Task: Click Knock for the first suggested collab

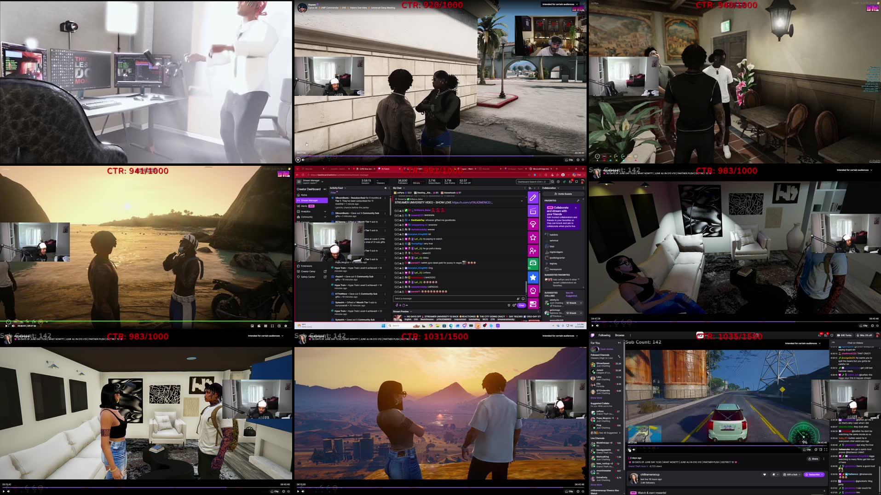Action: coord(571,303)
